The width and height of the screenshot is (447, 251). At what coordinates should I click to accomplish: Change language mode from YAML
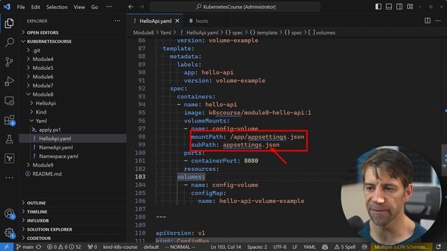tap(309, 247)
